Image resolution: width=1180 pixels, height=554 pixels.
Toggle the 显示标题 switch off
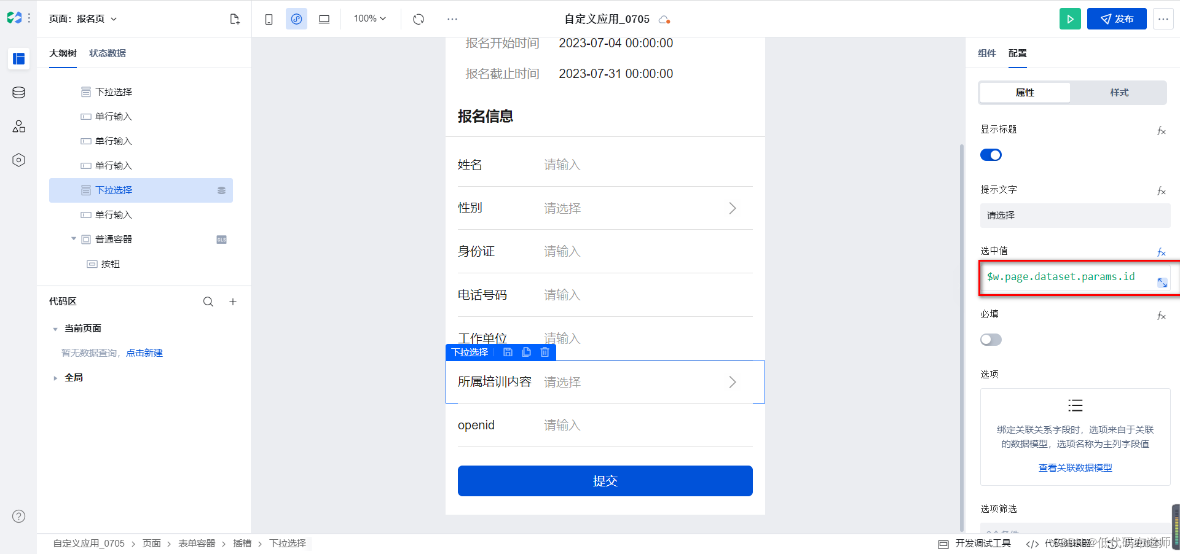[991, 155]
